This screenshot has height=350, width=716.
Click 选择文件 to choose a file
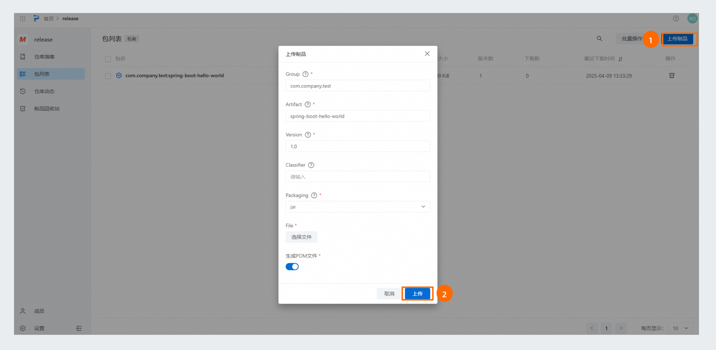click(301, 237)
